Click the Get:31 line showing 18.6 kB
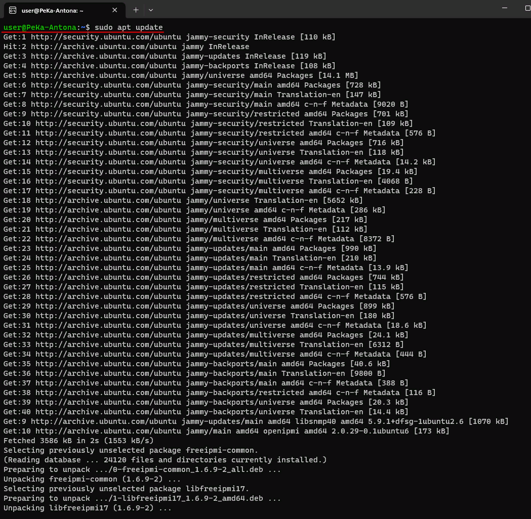Screen dimensions: 531x519 215,325
